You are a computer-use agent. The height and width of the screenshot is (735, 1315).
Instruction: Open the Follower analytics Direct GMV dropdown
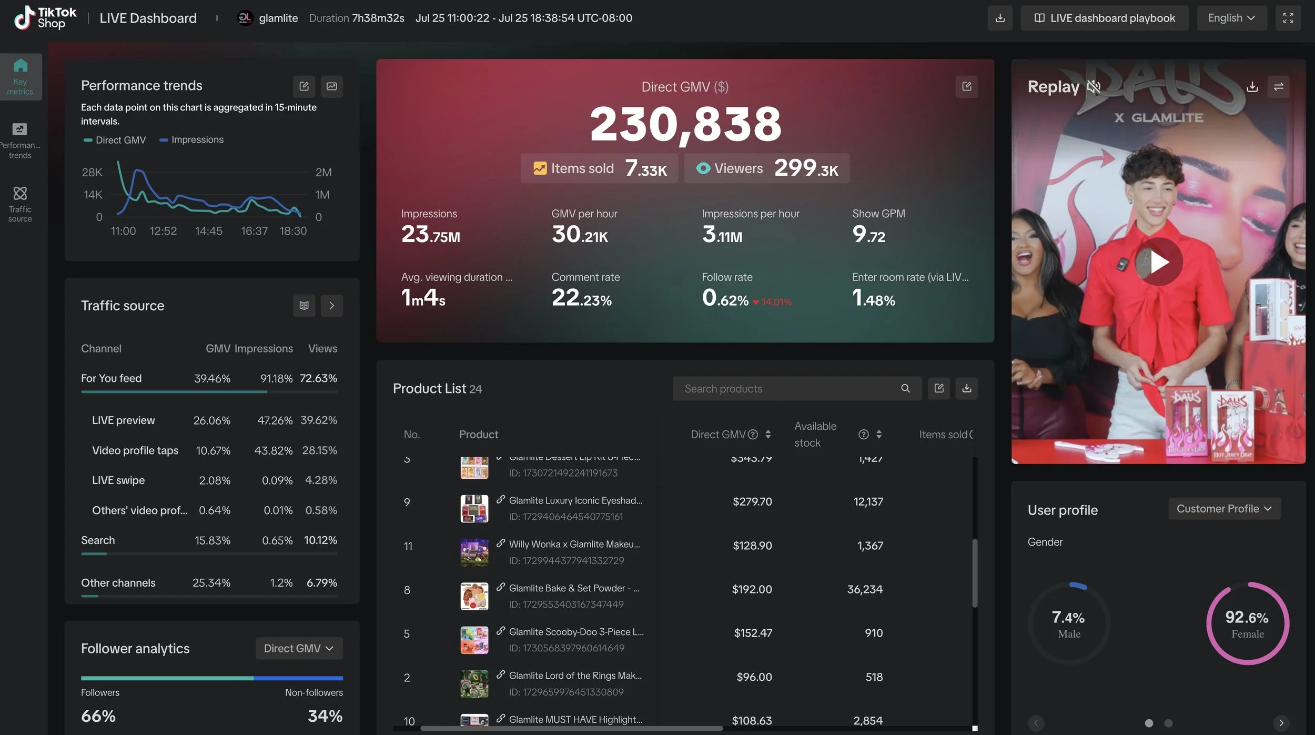pos(299,649)
